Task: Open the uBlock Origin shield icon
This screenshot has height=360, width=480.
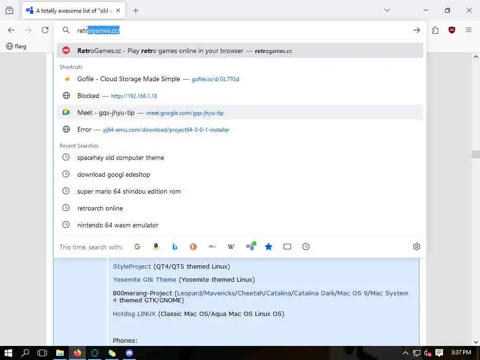Action: pyautogui.click(x=452, y=30)
